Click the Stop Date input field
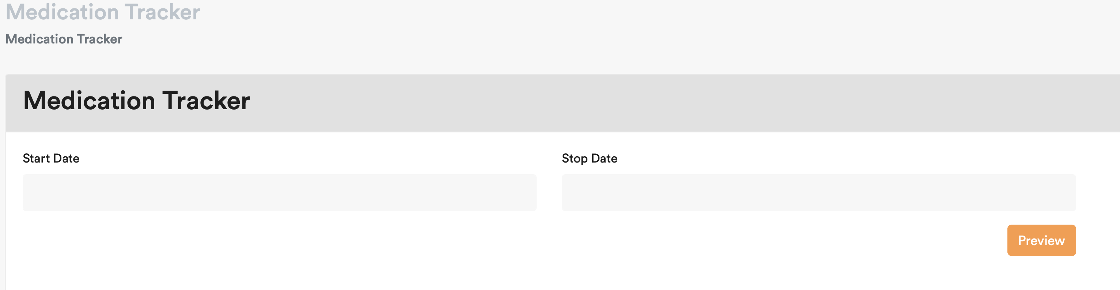 [818, 193]
